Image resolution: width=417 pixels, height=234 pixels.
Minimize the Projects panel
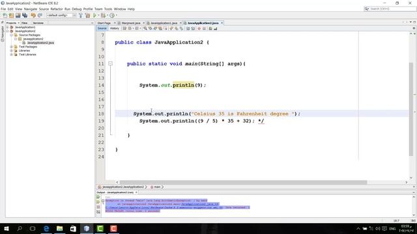[93, 23]
